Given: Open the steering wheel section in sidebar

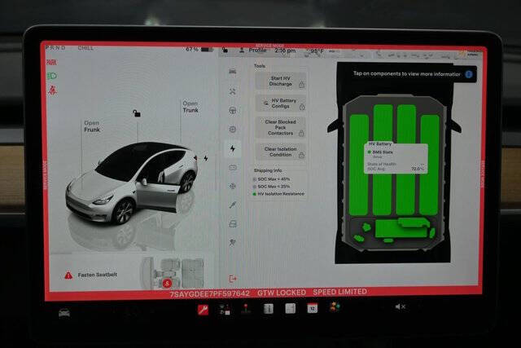Looking at the screenshot, I should 233,110.
